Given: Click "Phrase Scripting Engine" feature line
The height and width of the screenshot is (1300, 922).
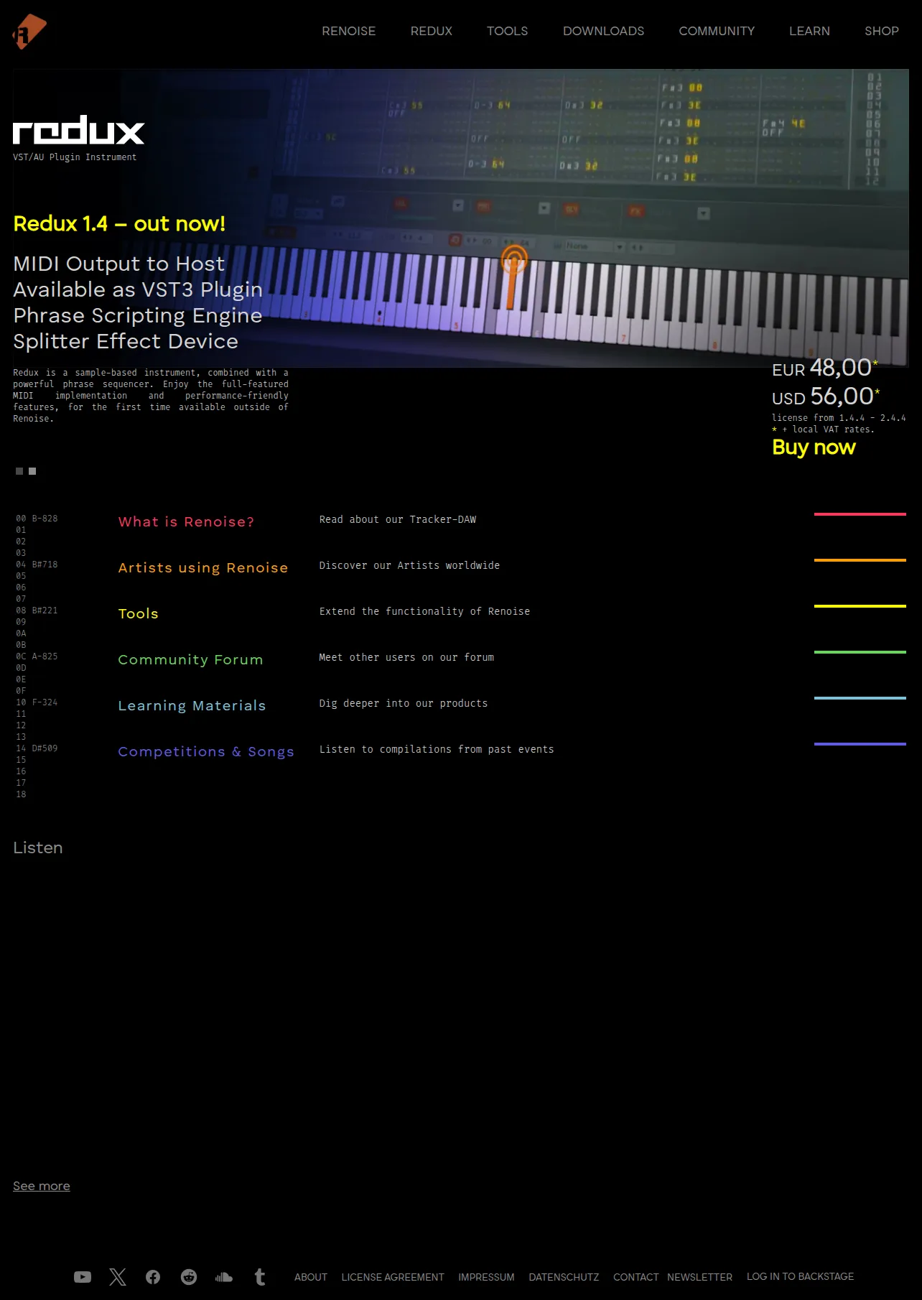Looking at the screenshot, I should tap(138, 315).
